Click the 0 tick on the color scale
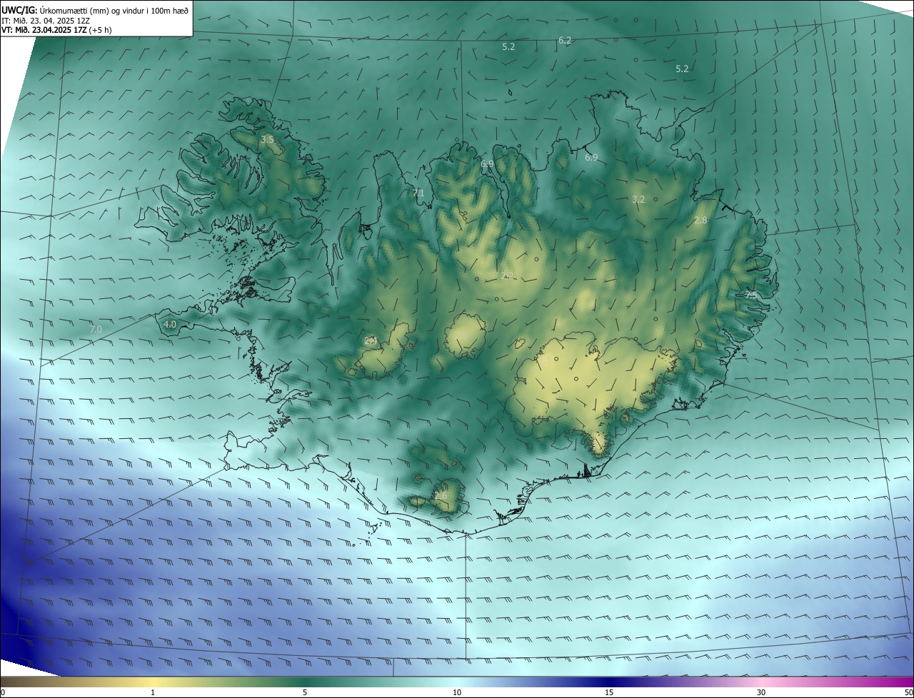Viewport: 914px width, 698px height. 3,692
